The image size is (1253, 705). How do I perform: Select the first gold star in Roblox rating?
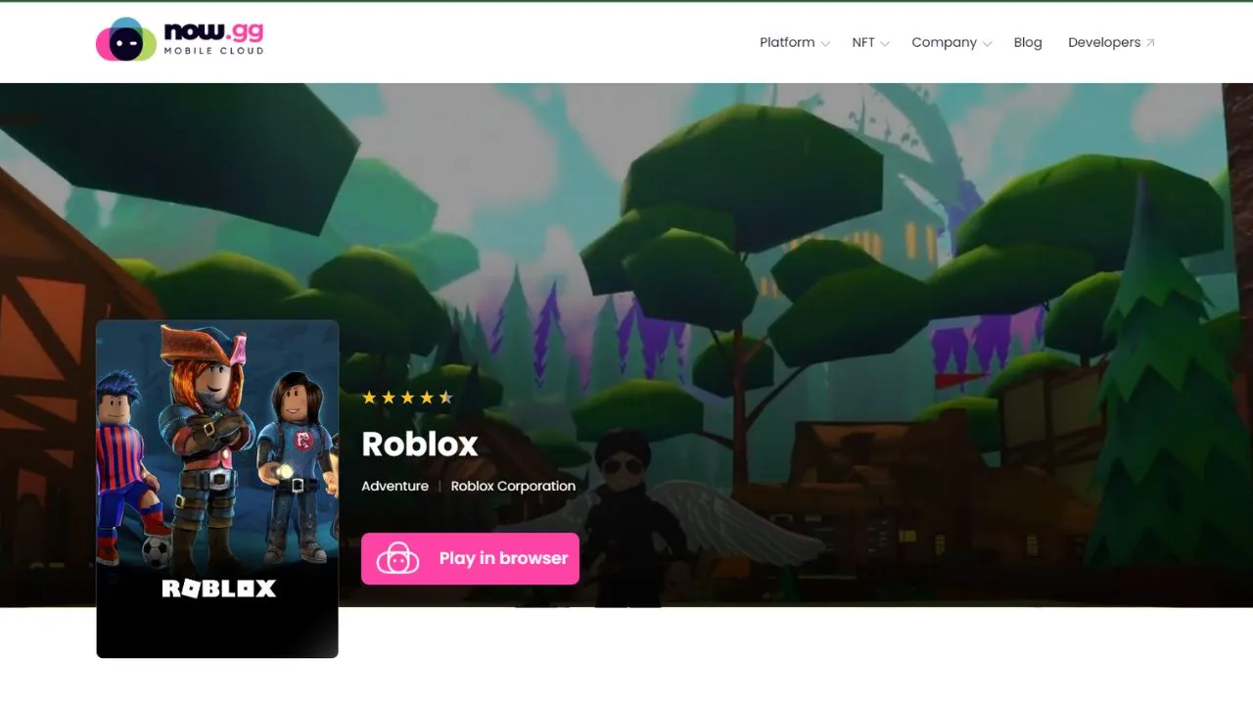coord(369,397)
